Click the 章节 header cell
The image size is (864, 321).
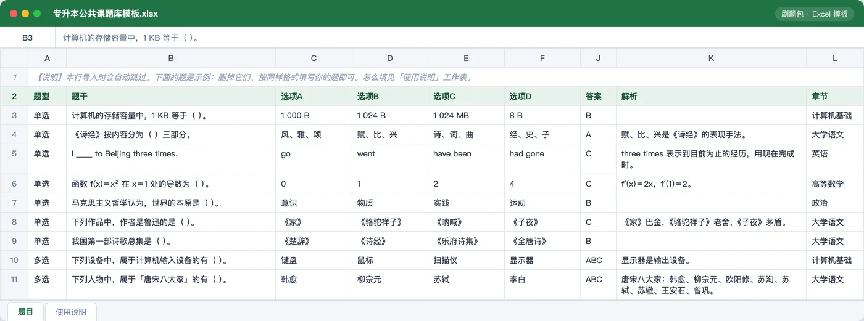[x=835, y=97]
